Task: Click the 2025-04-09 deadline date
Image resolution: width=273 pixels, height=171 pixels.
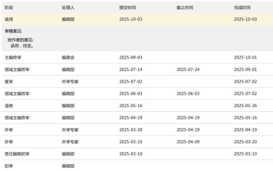Action: point(188,142)
